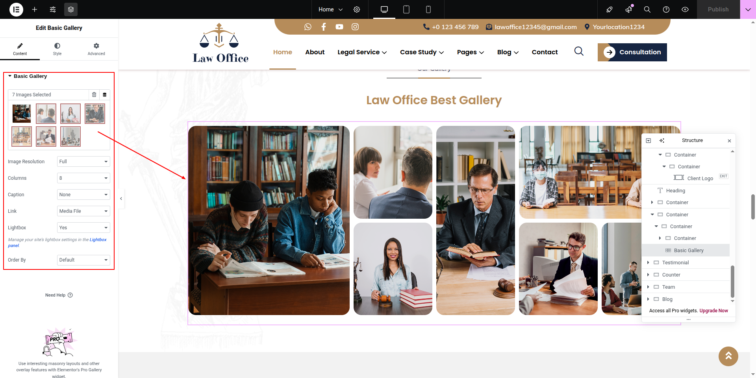Open the Elementor logo menu
Viewport: 756px width, 378px height.
click(16, 9)
